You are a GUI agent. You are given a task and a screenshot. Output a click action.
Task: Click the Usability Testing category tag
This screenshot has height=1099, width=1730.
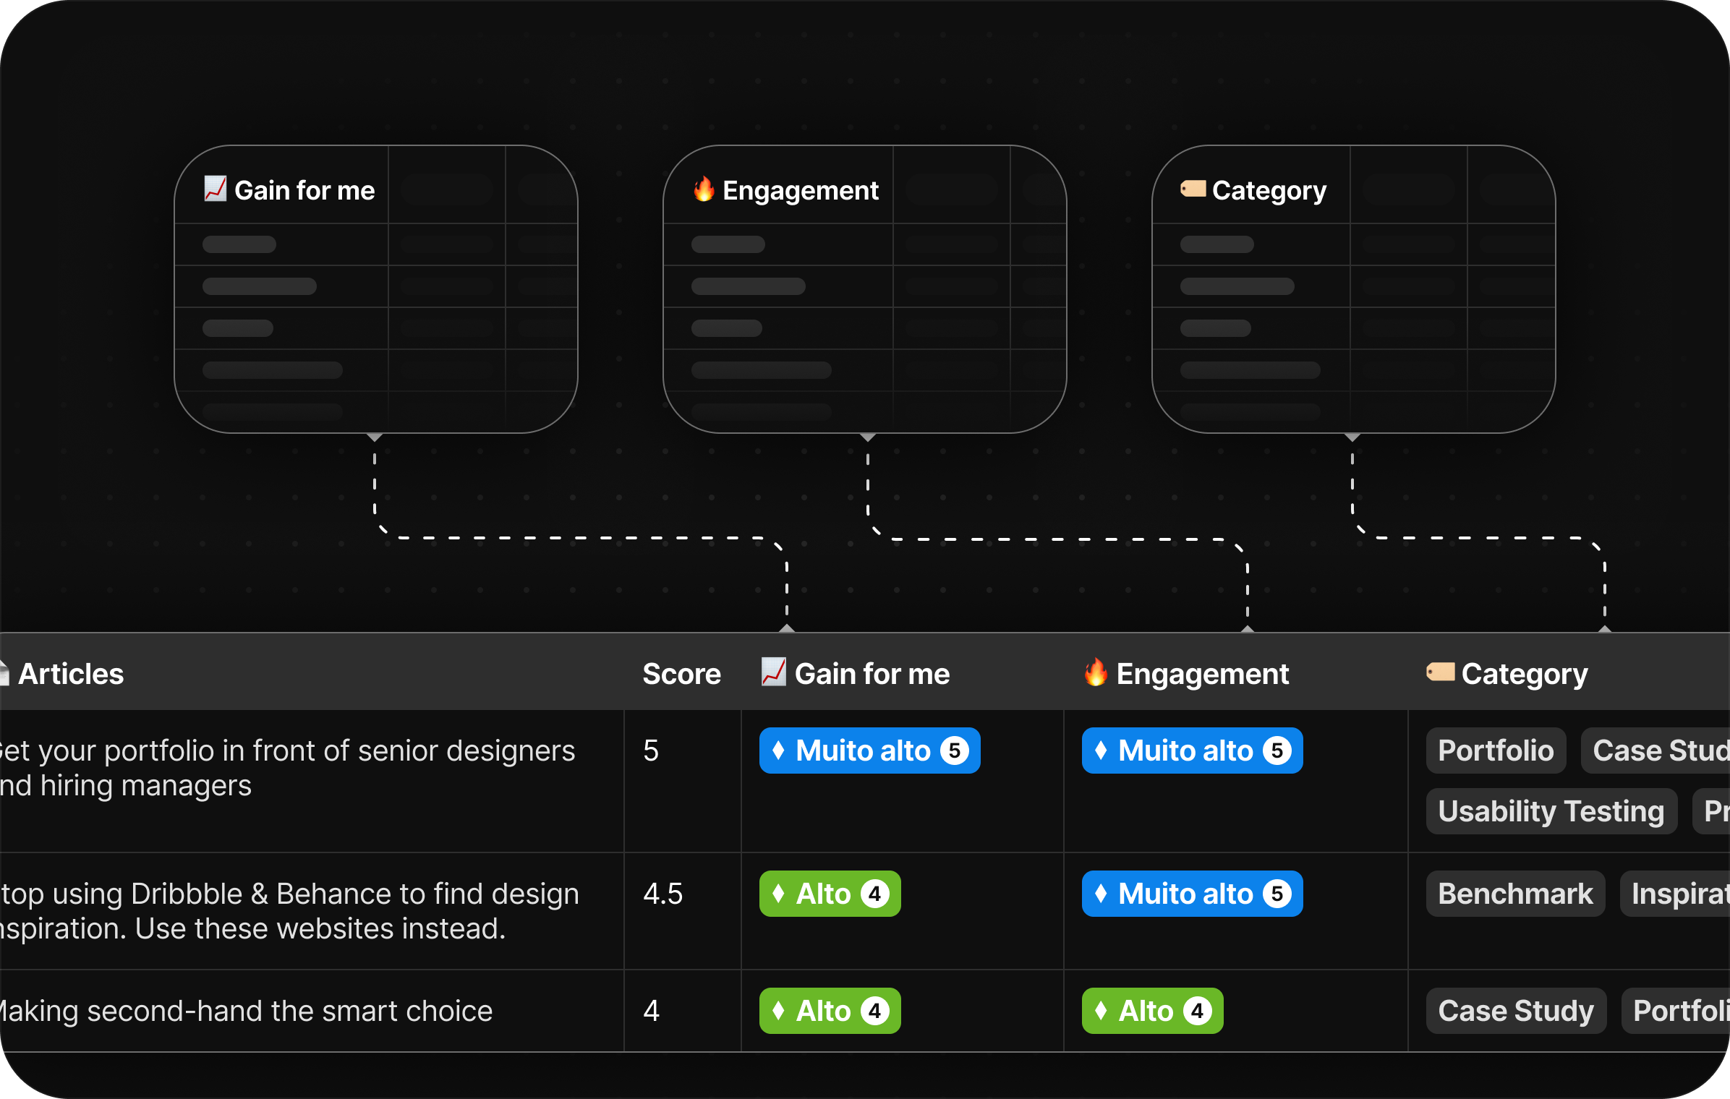[1551, 811]
